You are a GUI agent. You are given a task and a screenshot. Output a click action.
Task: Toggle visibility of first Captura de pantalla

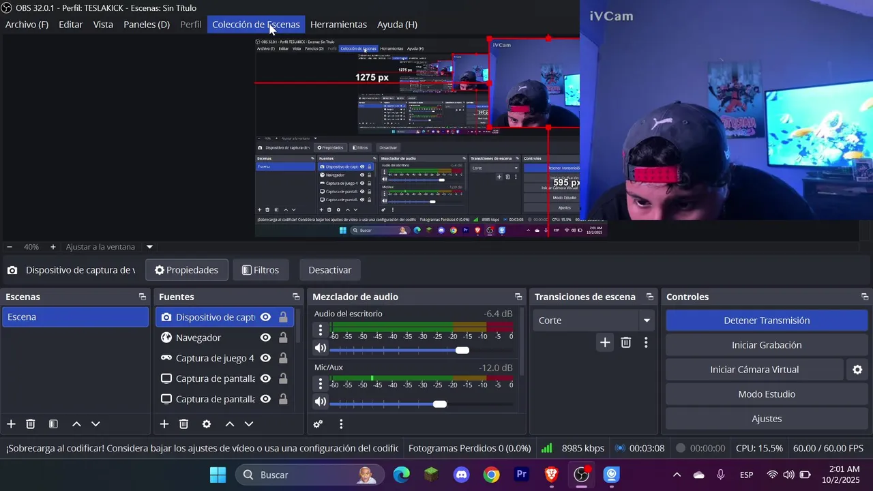coord(265,378)
